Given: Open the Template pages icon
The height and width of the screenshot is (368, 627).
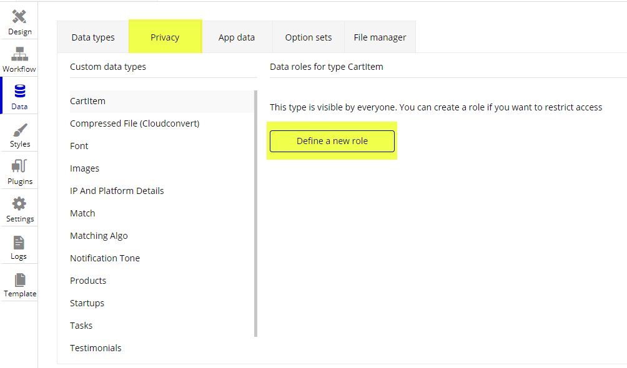Looking at the screenshot, I should (19, 279).
